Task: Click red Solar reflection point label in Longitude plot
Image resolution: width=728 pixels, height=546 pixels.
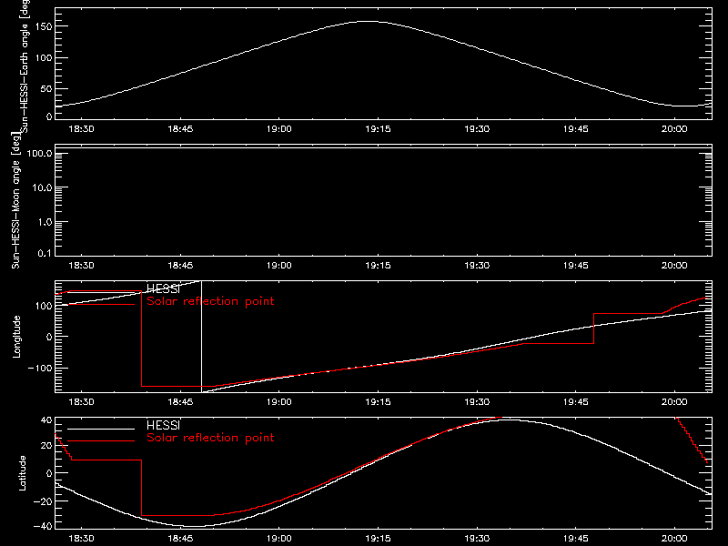Action: click(x=210, y=301)
